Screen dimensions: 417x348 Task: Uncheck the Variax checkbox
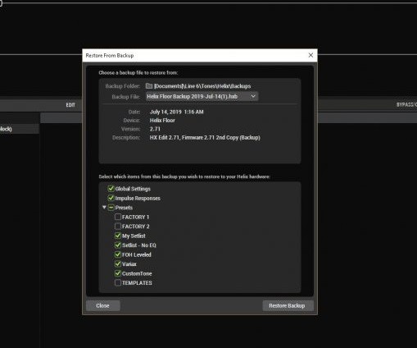[118, 264]
